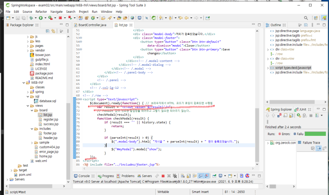Screen dimensions: 329x195
Task: Open the Servers tab
Action: click(x=145, y=176)
